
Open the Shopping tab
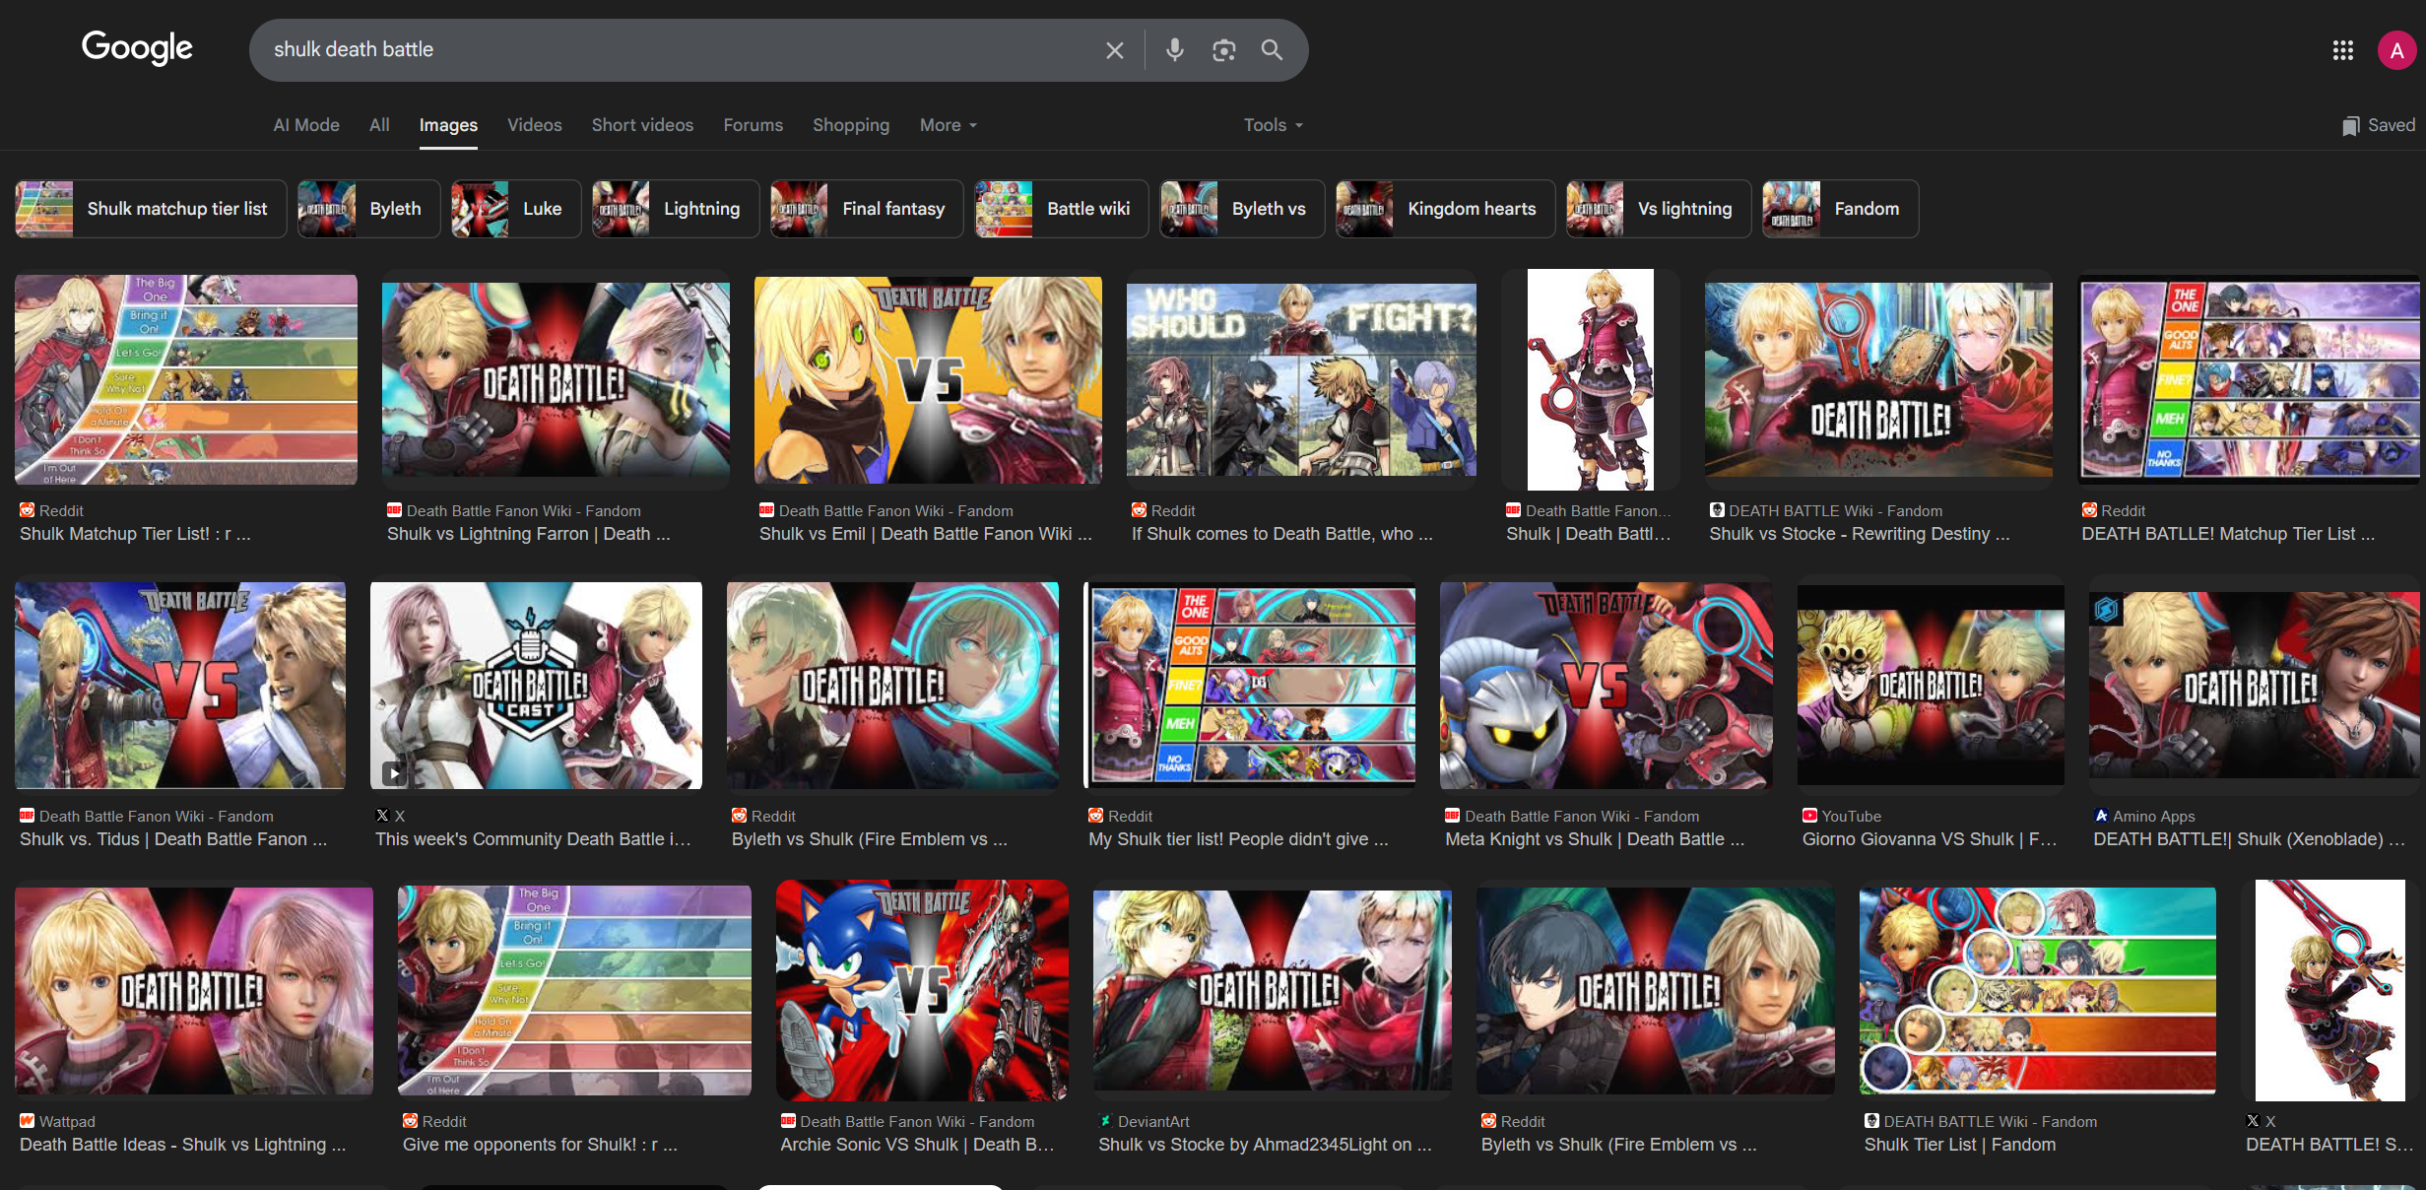coord(851,125)
